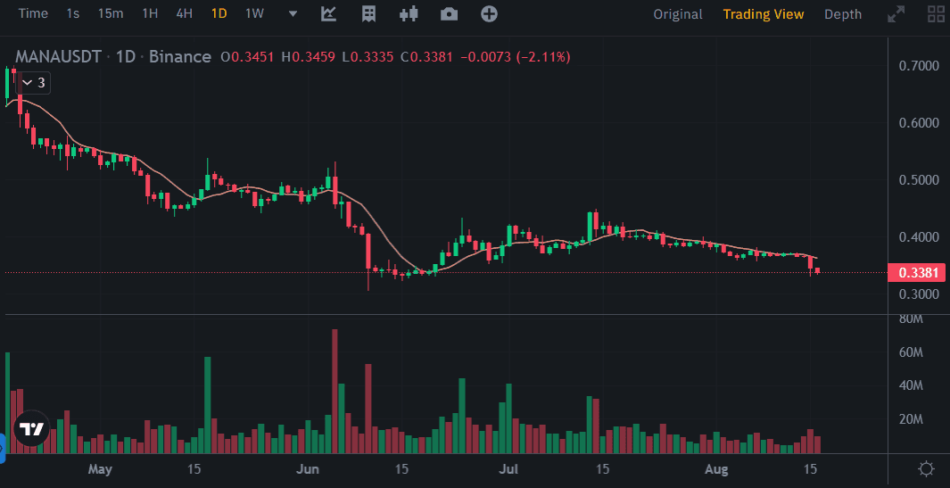This screenshot has height=488, width=950.
Task: Take a chart snapshot with camera icon
Action: click(x=450, y=14)
